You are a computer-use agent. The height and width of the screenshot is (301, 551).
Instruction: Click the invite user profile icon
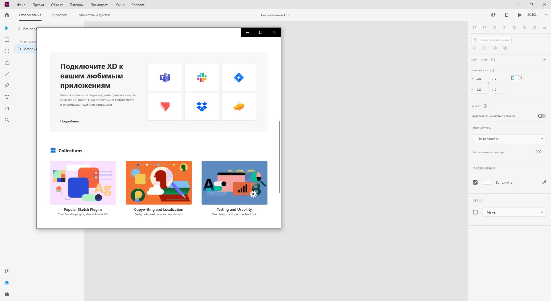click(494, 15)
